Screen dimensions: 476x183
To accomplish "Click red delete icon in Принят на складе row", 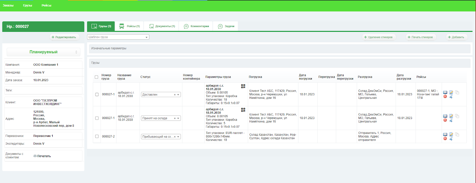I will [445, 120].
